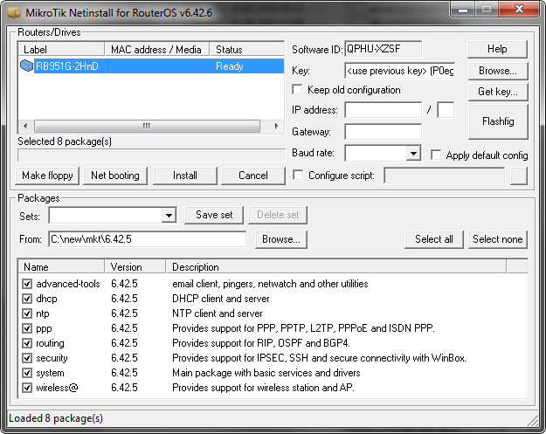
Task: Click the wireless@ package description
Action: pyautogui.click(x=263, y=388)
